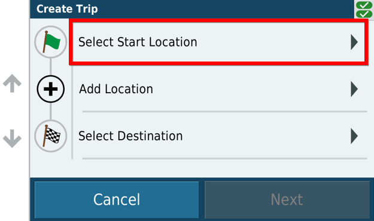The image size is (374, 221).
Task: Expand Add Location using its right arrow
Action: [x=354, y=89]
